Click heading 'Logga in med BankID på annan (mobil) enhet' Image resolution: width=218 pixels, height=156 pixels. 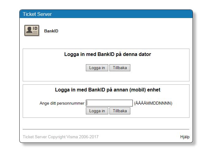108,90
